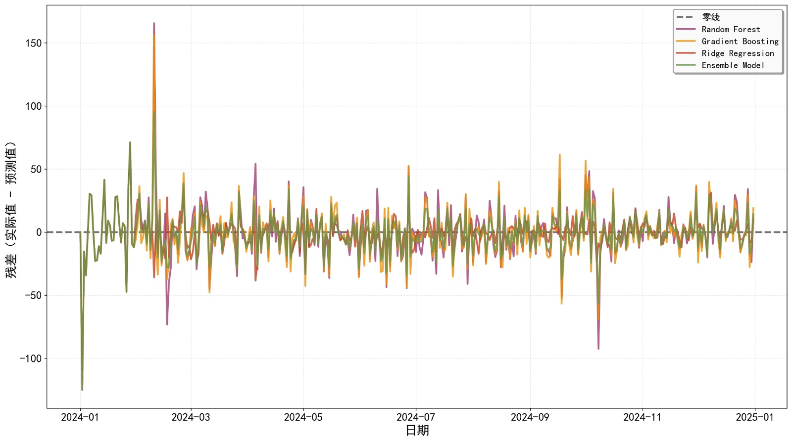Screen dimensions: 792x441
Task: Click the 150 y-axis tick label
Action: (34, 44)
